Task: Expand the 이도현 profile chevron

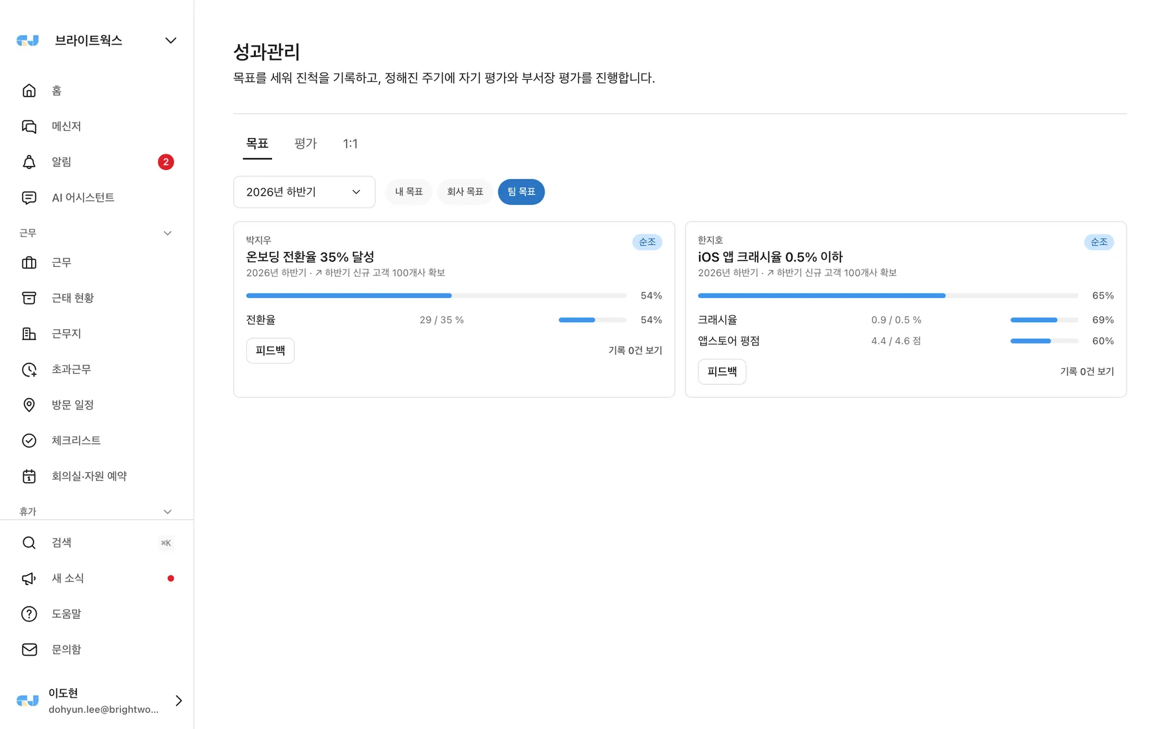Action: click(x=179, y=700)
